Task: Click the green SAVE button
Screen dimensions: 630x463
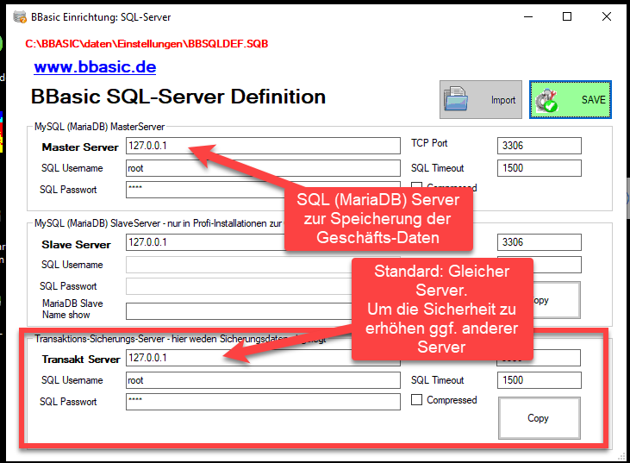Action: (571, 100)
